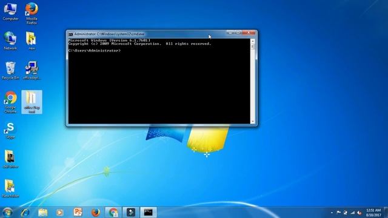Click the Microsoft Windows version line

point(109,40)
